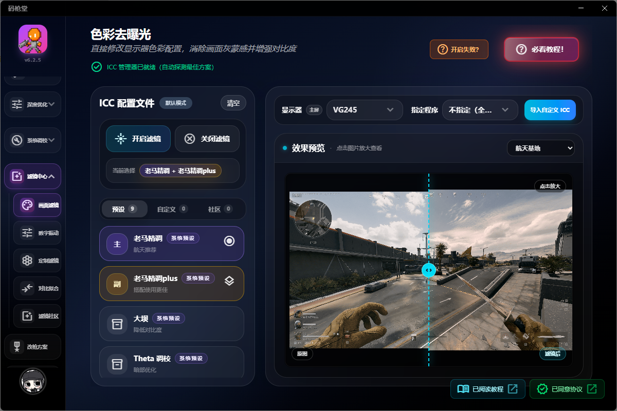Click the 默认模式 badge
The image size is (617, 411).
[x=176, y=103]
